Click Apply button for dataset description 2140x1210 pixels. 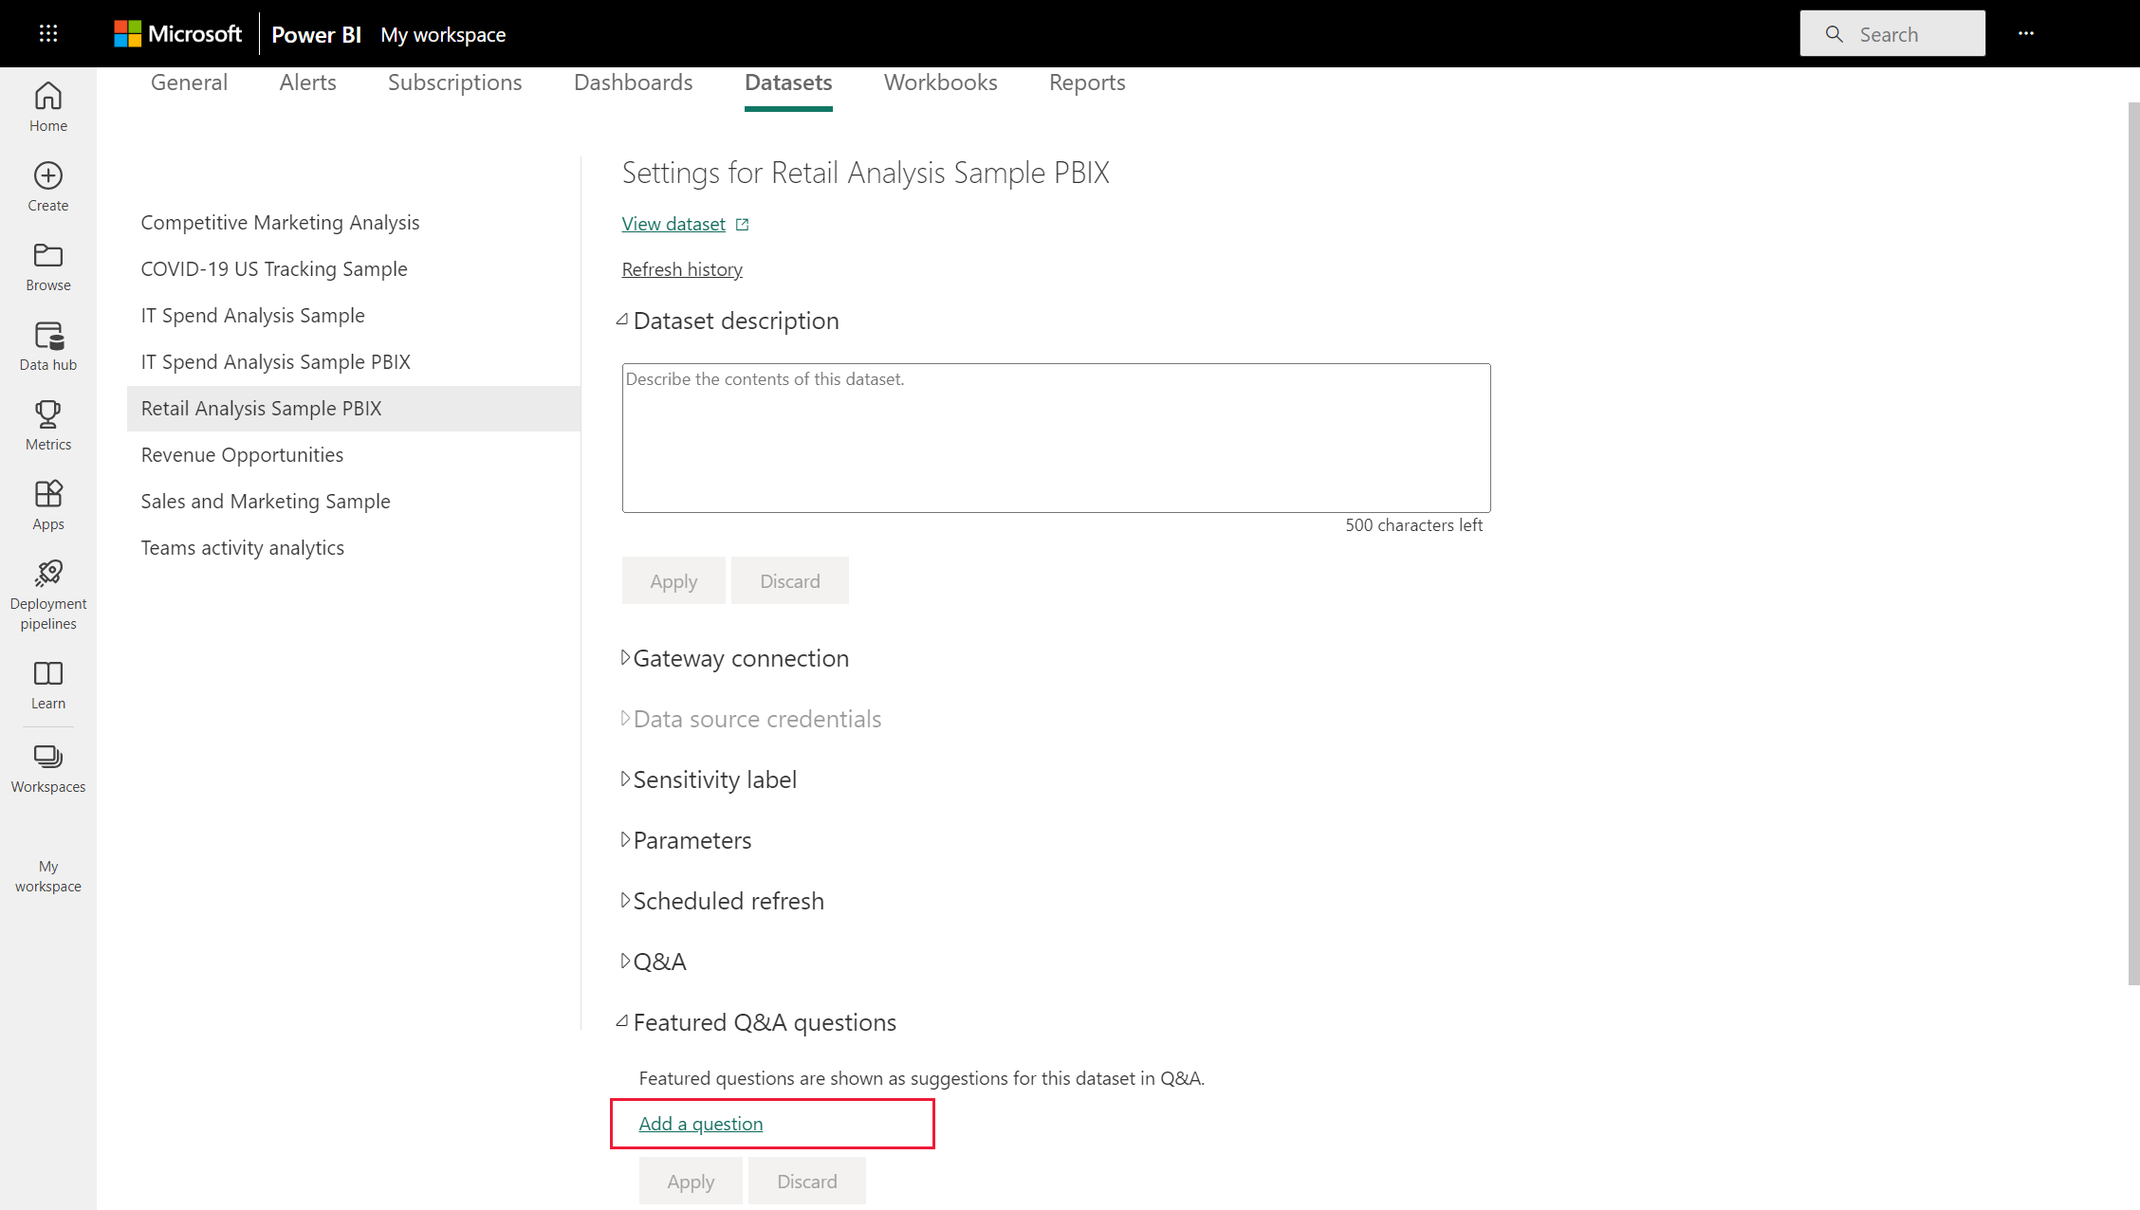(x=673, y=580)
